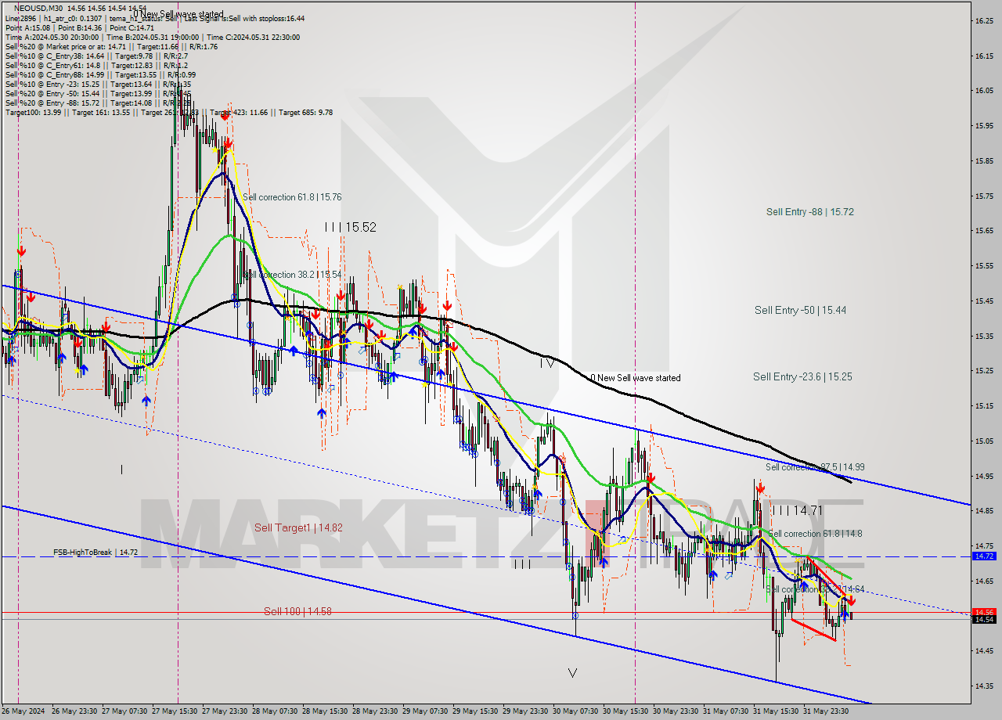Click the 16.25 price axis value
Screen dimensions: 1002x720
[x=985, y=21]
